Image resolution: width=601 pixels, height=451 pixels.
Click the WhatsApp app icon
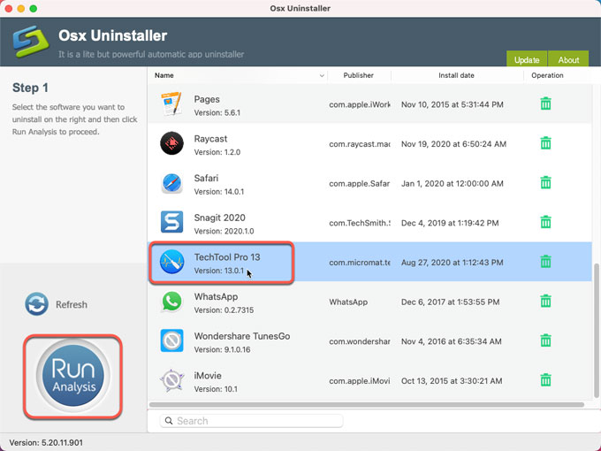[171, 301]
